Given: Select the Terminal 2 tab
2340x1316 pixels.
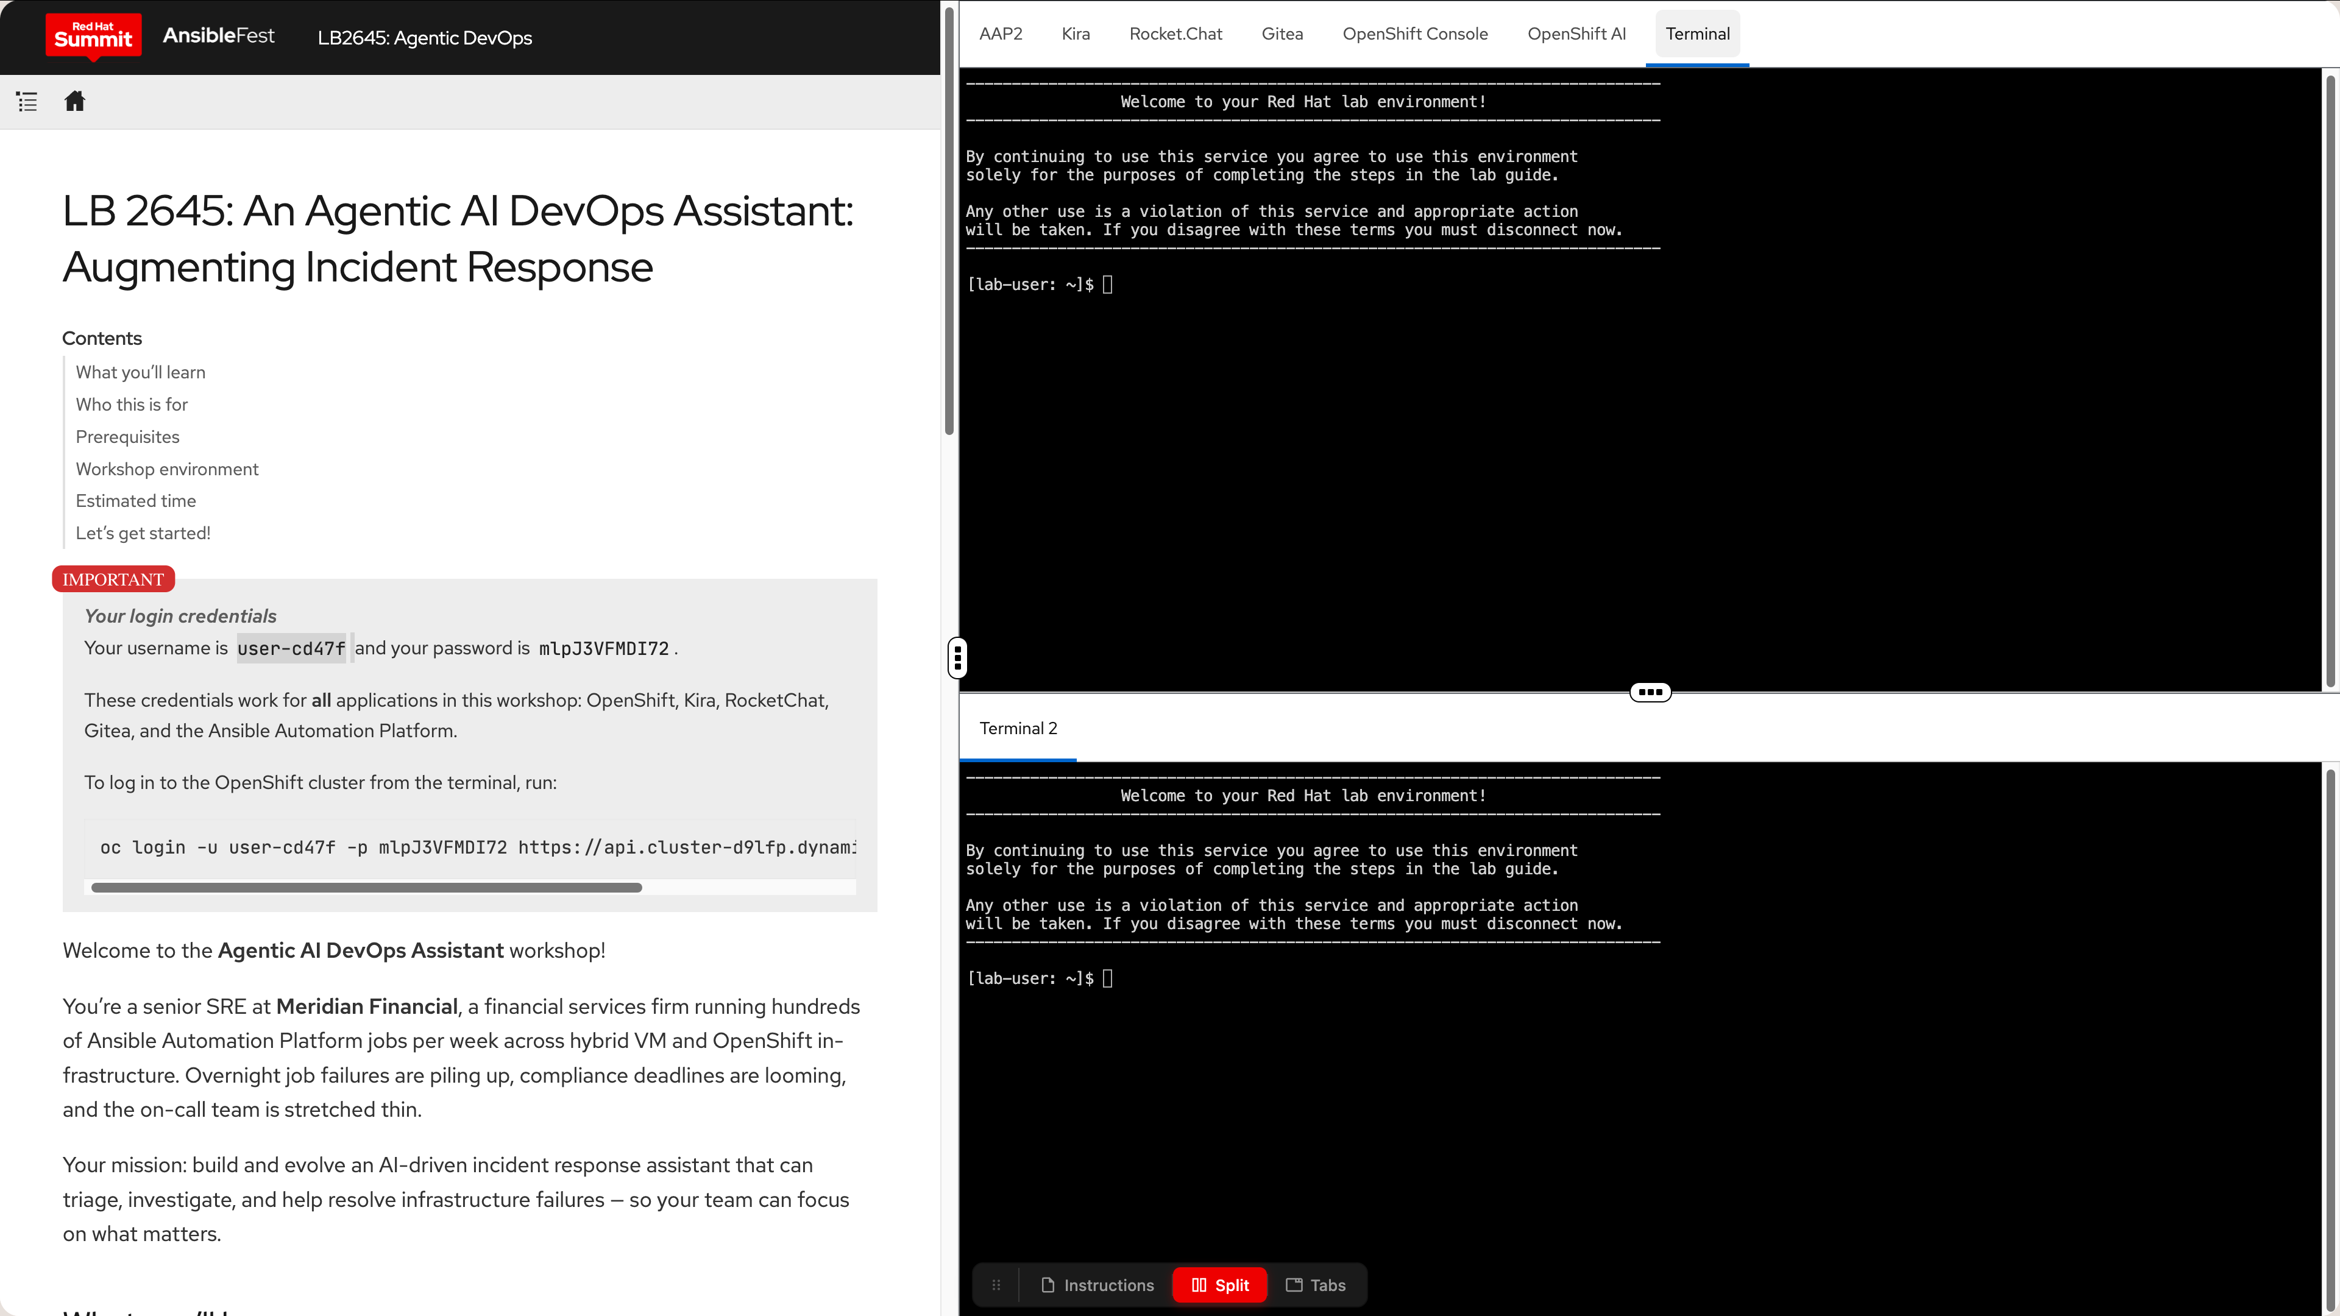Looking at the screenshot, I should [x=1018, y=729].
